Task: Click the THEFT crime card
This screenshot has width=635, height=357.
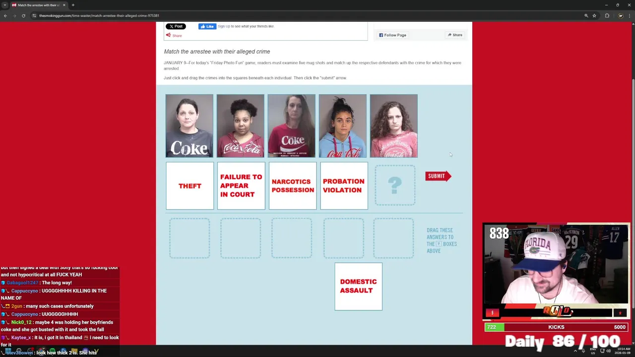Action: coord(190,186)
